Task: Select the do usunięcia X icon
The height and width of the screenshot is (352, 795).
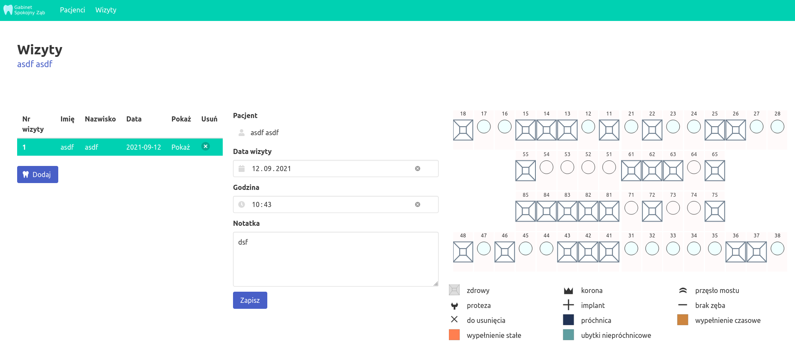Action: click(x=454, y=319)
